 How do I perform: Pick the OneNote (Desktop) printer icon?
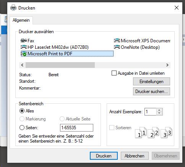point(117,47)
